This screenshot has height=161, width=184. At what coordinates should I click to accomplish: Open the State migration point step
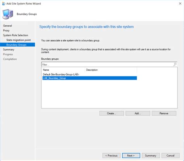tap(19, 40)
